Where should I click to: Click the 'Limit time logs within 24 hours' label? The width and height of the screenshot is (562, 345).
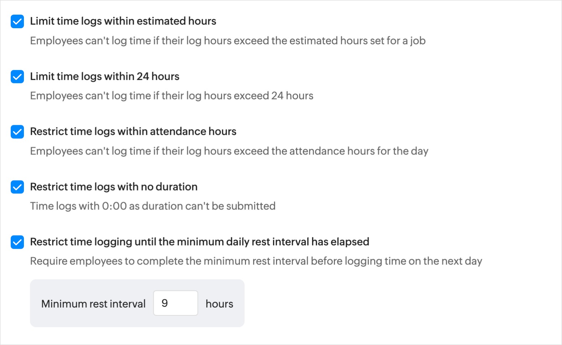104,76
